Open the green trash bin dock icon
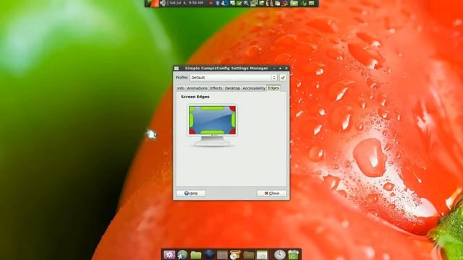463x260 pixels. (294, 255)
